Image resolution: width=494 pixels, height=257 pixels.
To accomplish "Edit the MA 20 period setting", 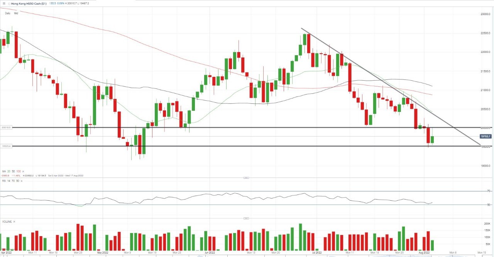I will coord(9,171).
